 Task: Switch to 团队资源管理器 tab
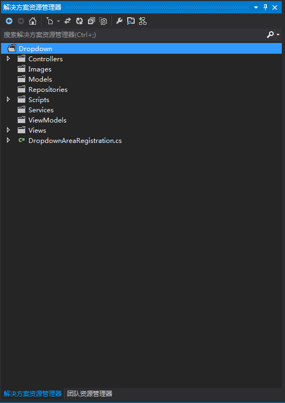pyautogui.click(x=90, y=393)
